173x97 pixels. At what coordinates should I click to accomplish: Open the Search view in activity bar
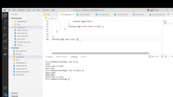point(5,22)
